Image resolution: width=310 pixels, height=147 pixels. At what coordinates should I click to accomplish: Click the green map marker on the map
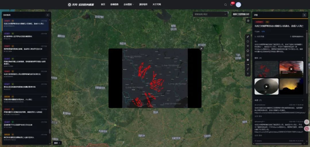[115, 125]
